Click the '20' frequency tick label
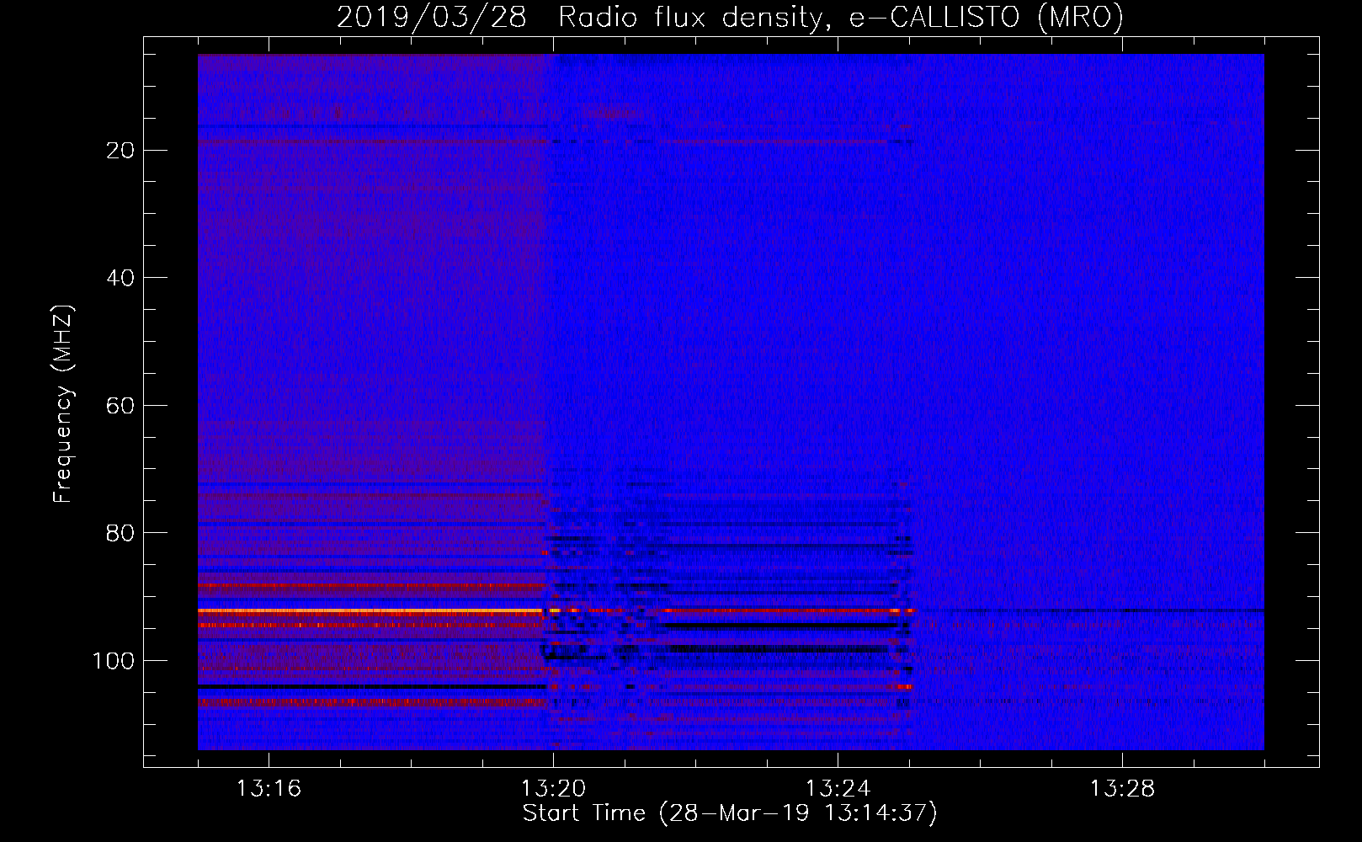Screen dimensions: 1362x842 (x=121, y=151)
